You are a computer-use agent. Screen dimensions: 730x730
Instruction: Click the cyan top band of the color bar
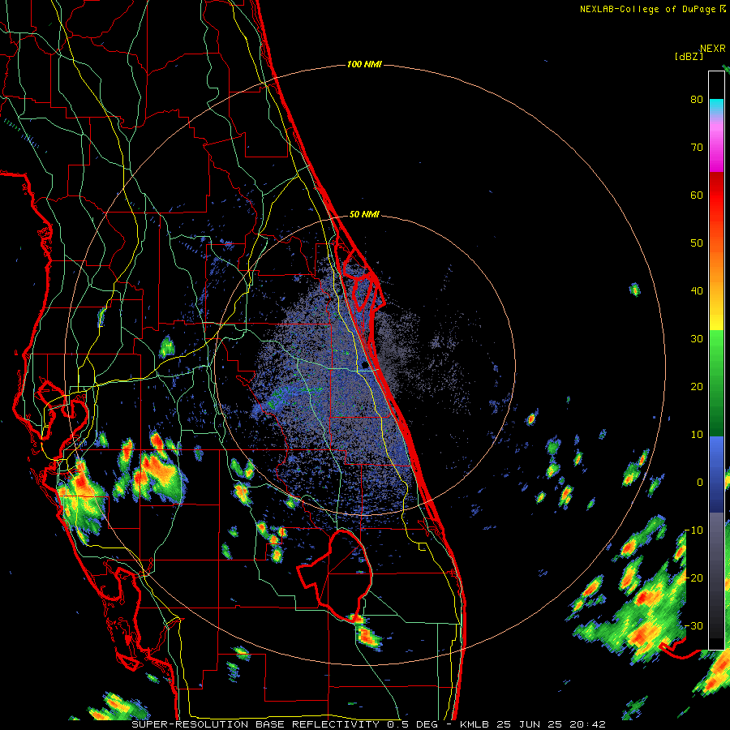[716, 105]
